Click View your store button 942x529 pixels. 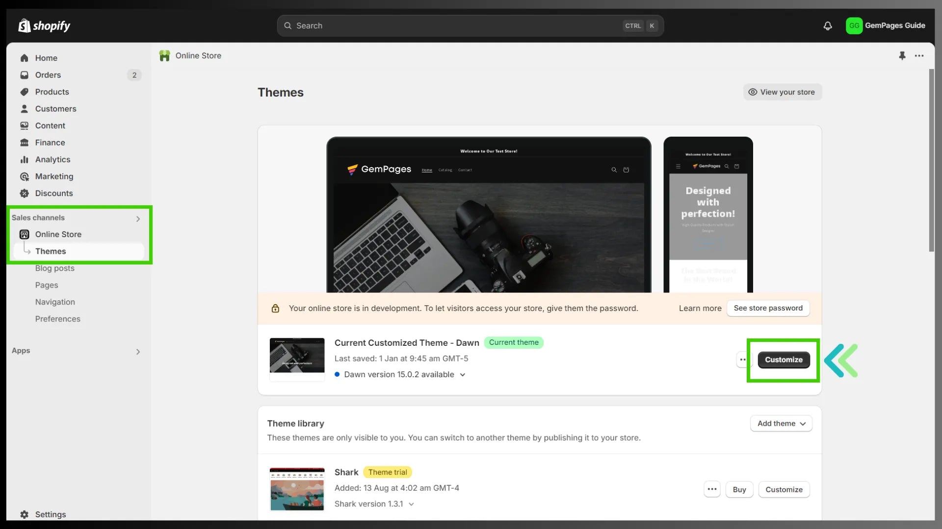(x=782, y=92)
